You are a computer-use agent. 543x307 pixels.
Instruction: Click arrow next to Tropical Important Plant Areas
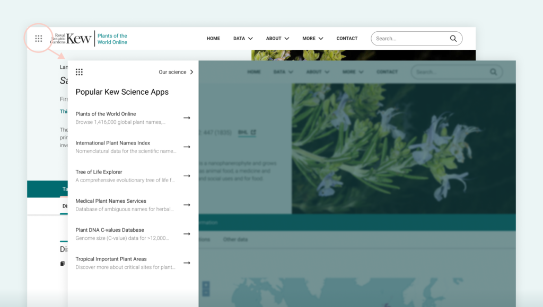click(187, 263)
